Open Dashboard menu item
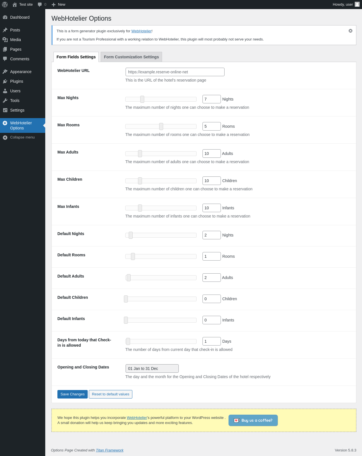The height and width of the screenshot is (456, 362). 23,17
